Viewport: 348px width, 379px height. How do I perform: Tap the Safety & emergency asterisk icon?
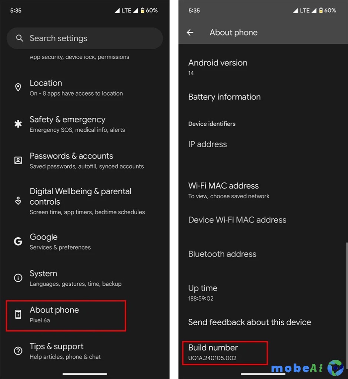click(x=18, y=124)
